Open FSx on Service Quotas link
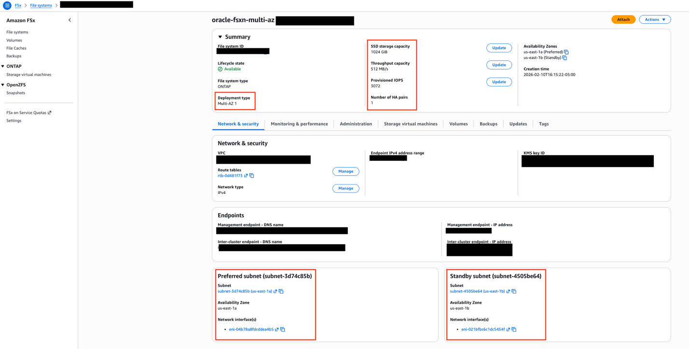This screenshot has width=689, height=349. (x=29, y=113)
